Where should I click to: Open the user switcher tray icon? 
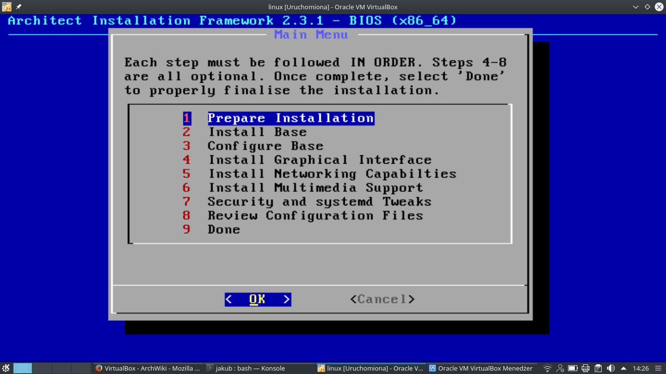[x=560, y=368]
